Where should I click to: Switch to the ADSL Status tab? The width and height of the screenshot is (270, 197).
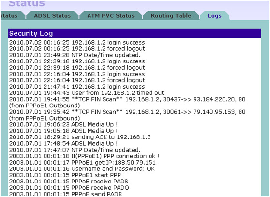(52, 15)
